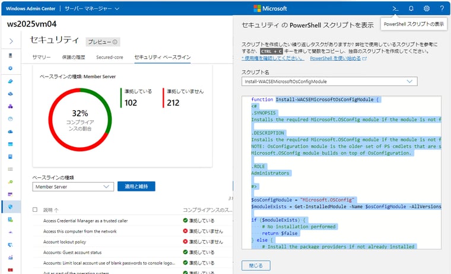Select row Accounts: Guest account status

click(132, 252)
